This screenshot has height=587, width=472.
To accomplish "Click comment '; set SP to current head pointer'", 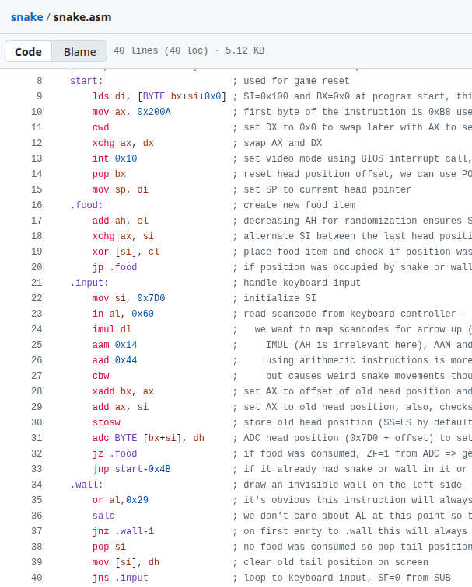I will click(322, 189).
